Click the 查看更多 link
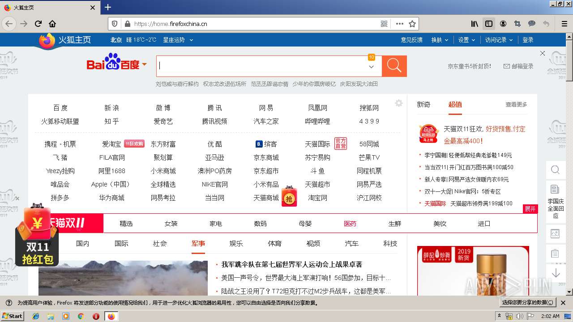This screenshot has height=322, width=573. click(517, 104)
